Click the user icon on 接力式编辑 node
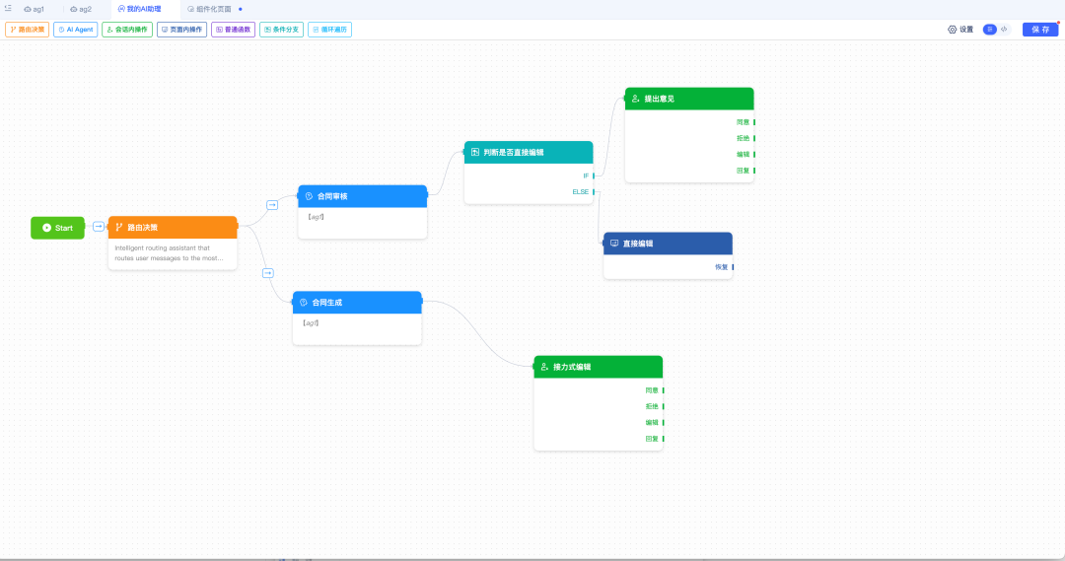Screen dimensions: 1065x561 click(544, 367)
